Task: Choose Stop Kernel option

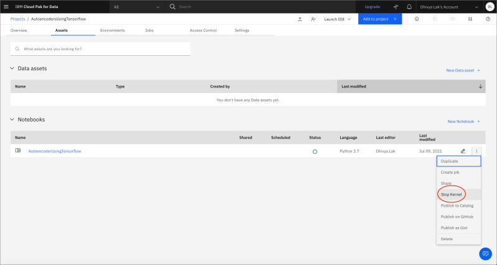Action: pyautogui.click(x=458, y=194)
